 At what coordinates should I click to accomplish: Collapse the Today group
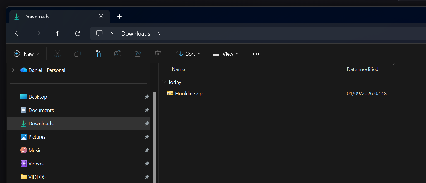pyautogui.click(x=164, y=82)
